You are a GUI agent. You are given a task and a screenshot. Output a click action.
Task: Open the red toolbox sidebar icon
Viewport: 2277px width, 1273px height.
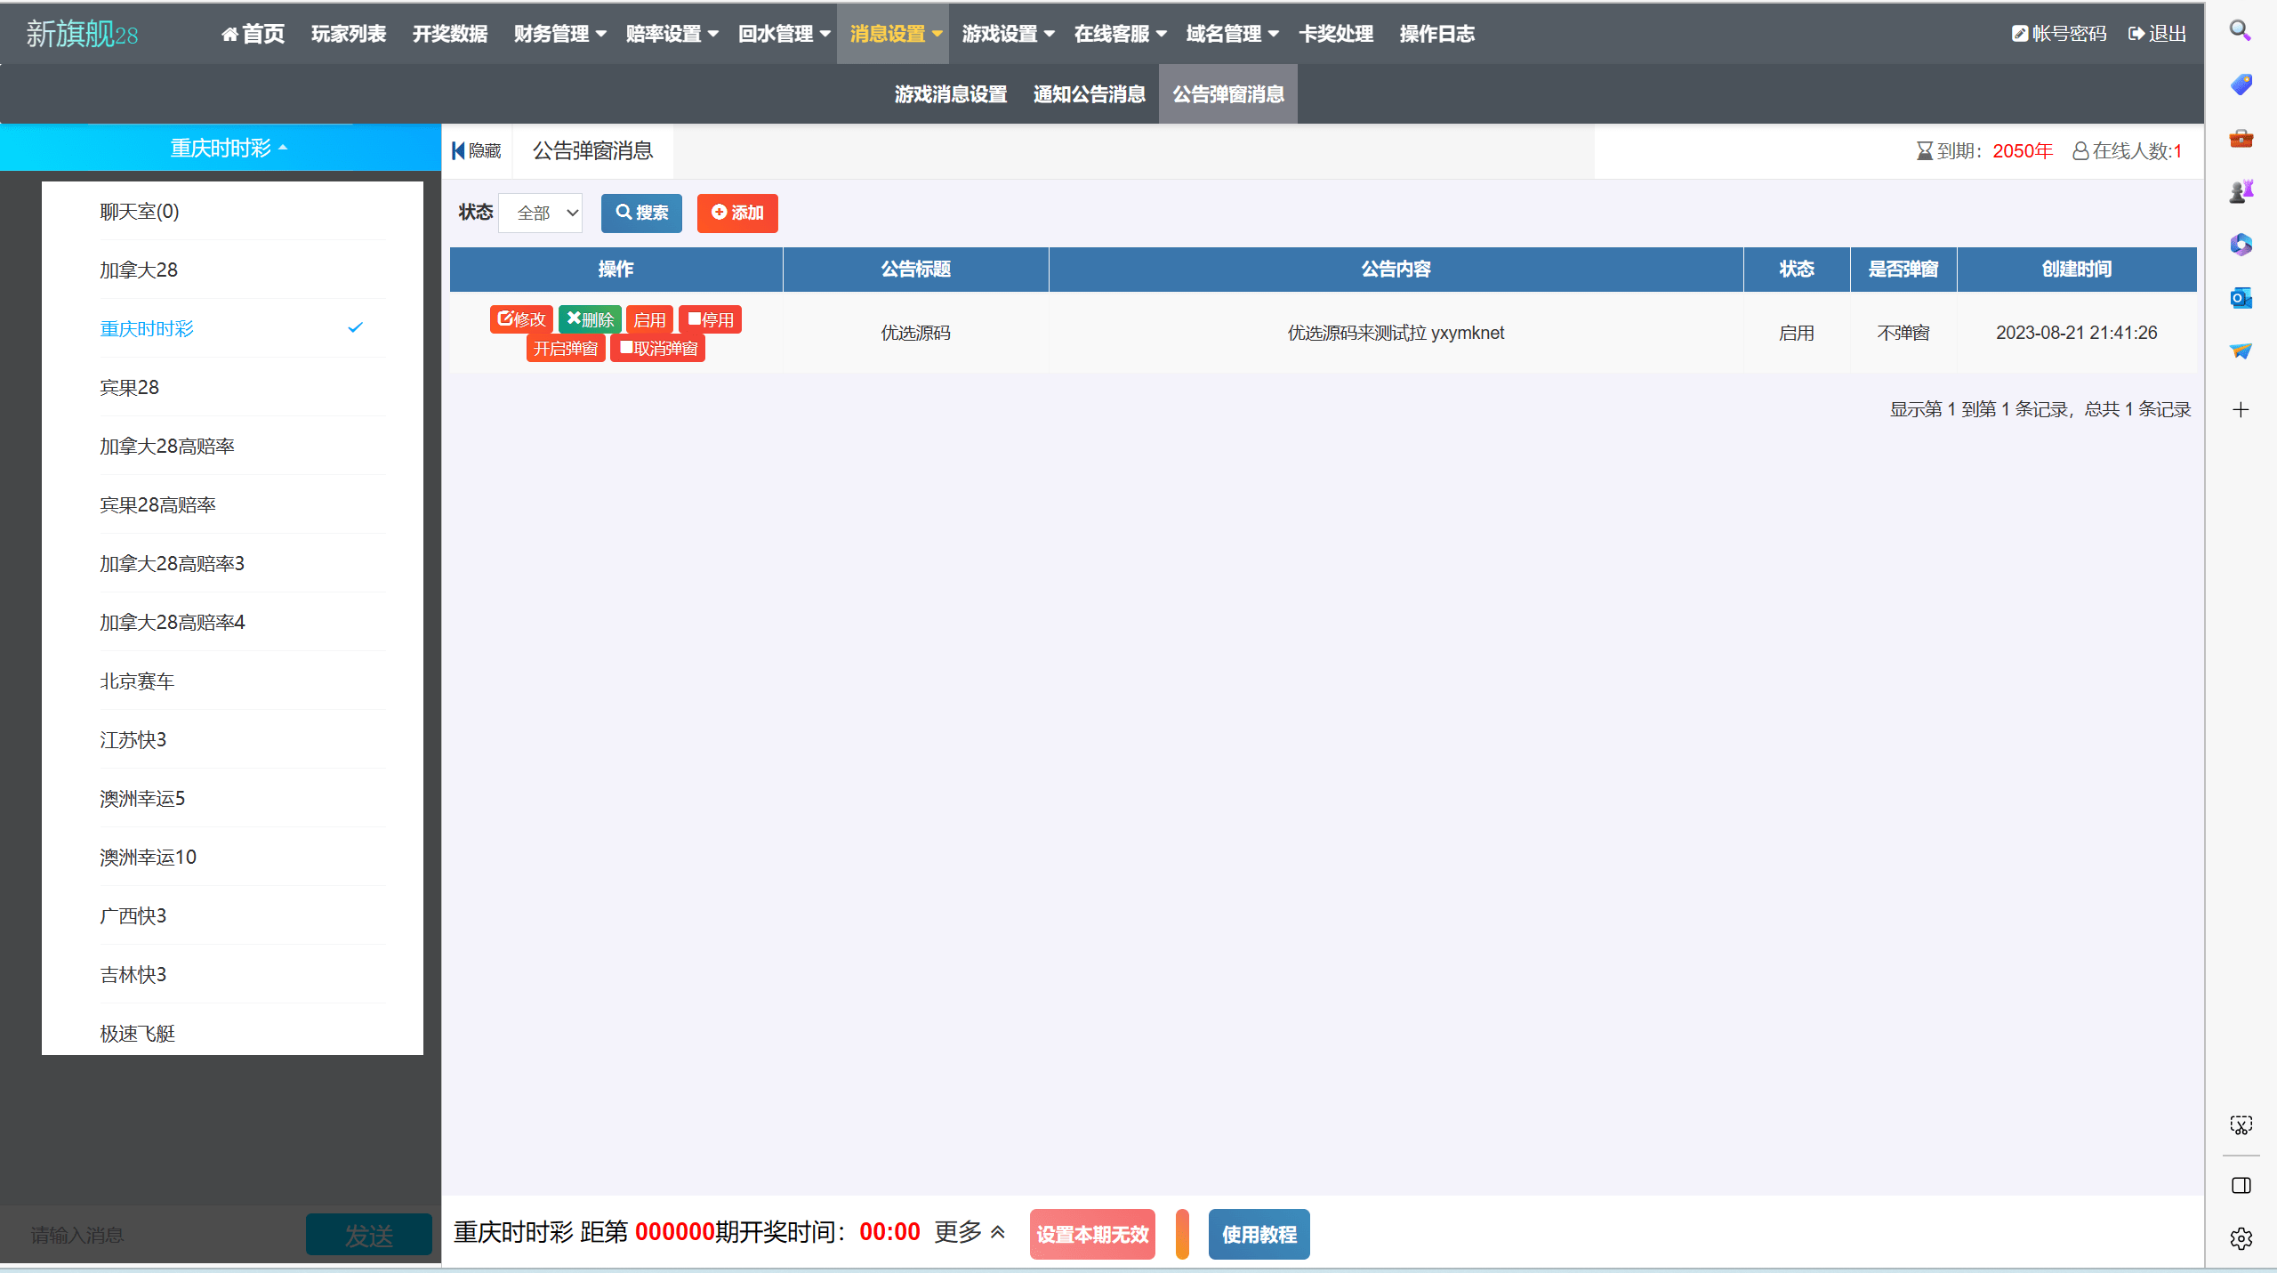point(2241,138)
